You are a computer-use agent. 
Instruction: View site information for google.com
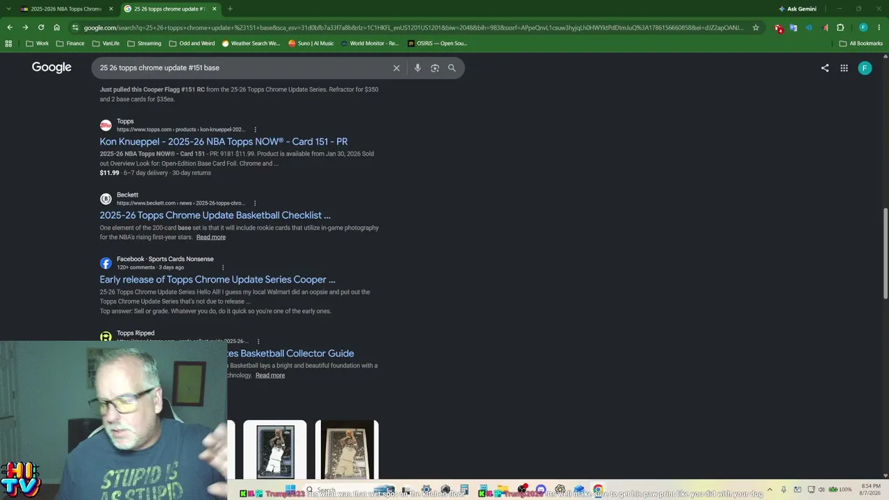pos(75,28)
